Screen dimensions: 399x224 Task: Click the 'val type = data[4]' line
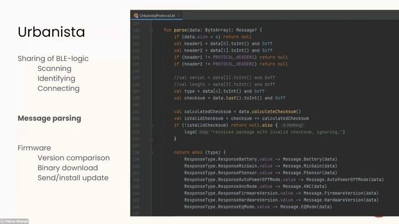tap(219, 91)
